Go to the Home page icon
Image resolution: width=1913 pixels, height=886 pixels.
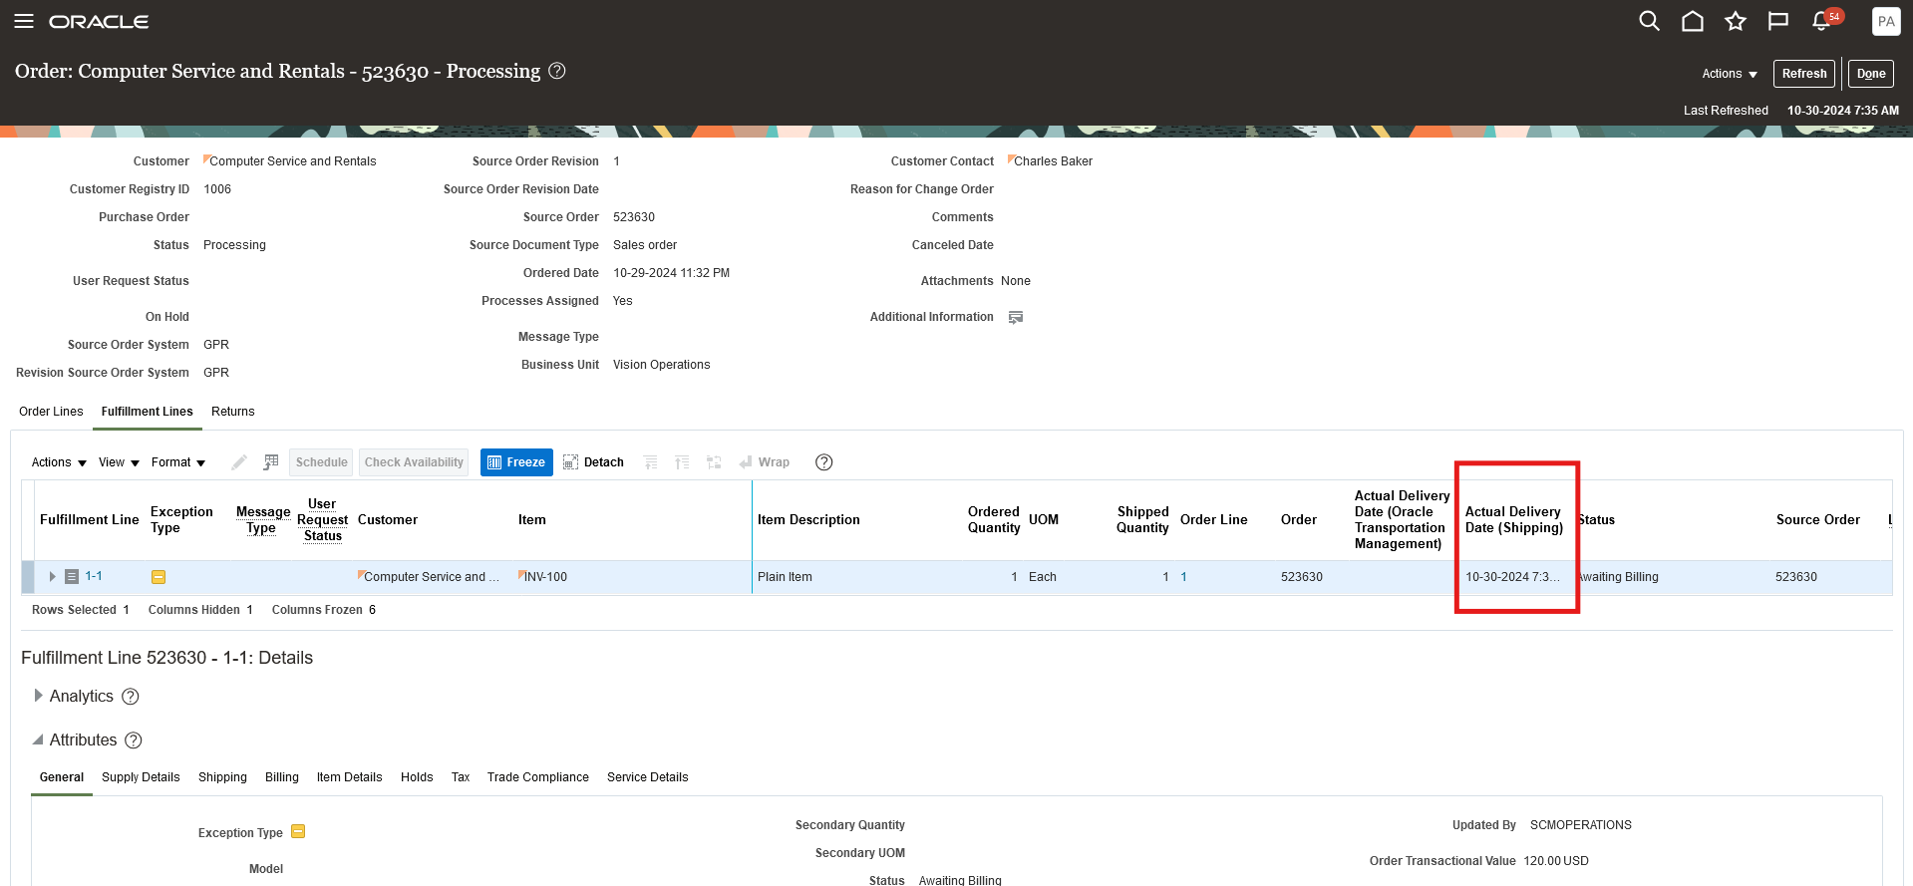(x=1693, y=21)
